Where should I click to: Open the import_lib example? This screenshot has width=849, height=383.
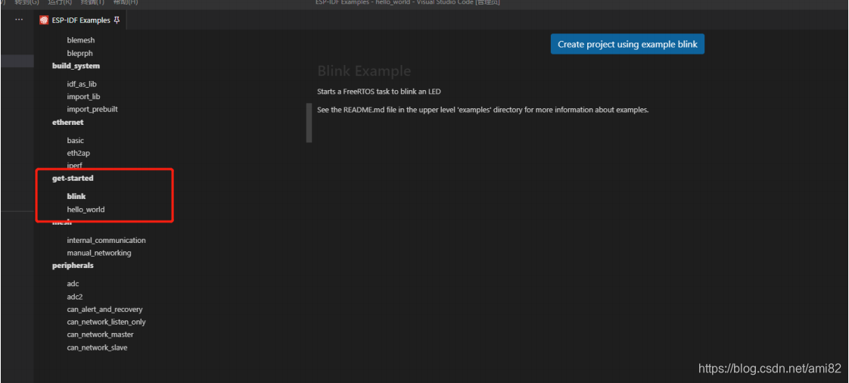coord(83,96)
